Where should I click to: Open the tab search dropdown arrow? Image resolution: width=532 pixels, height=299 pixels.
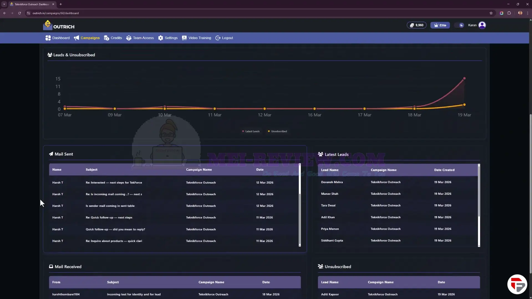pos(4,4)
